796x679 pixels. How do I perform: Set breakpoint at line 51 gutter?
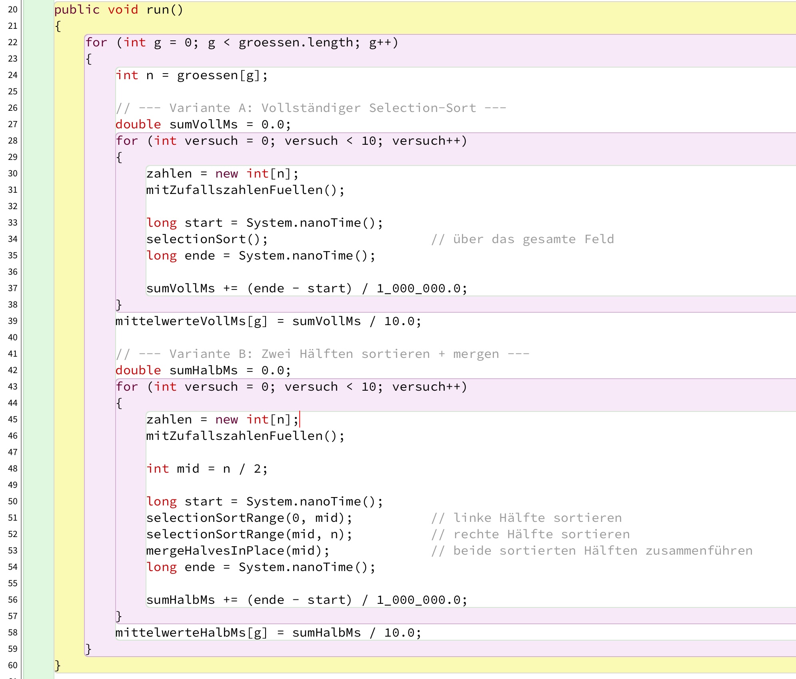pos(13,518)
